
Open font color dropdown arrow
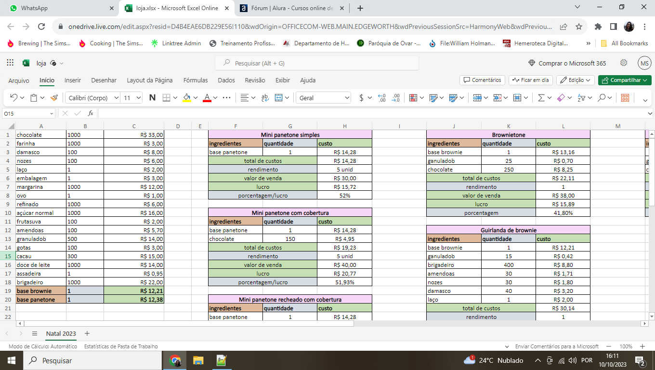[215, 98]
